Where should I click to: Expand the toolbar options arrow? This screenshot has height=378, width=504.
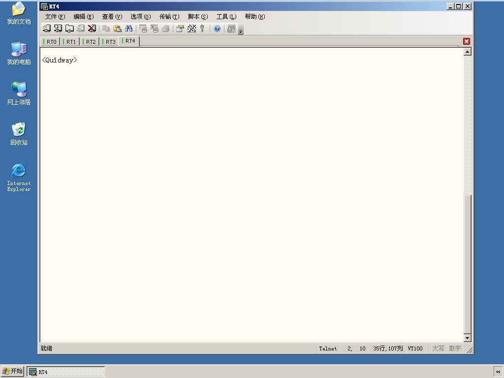click(x=241, y=31)
